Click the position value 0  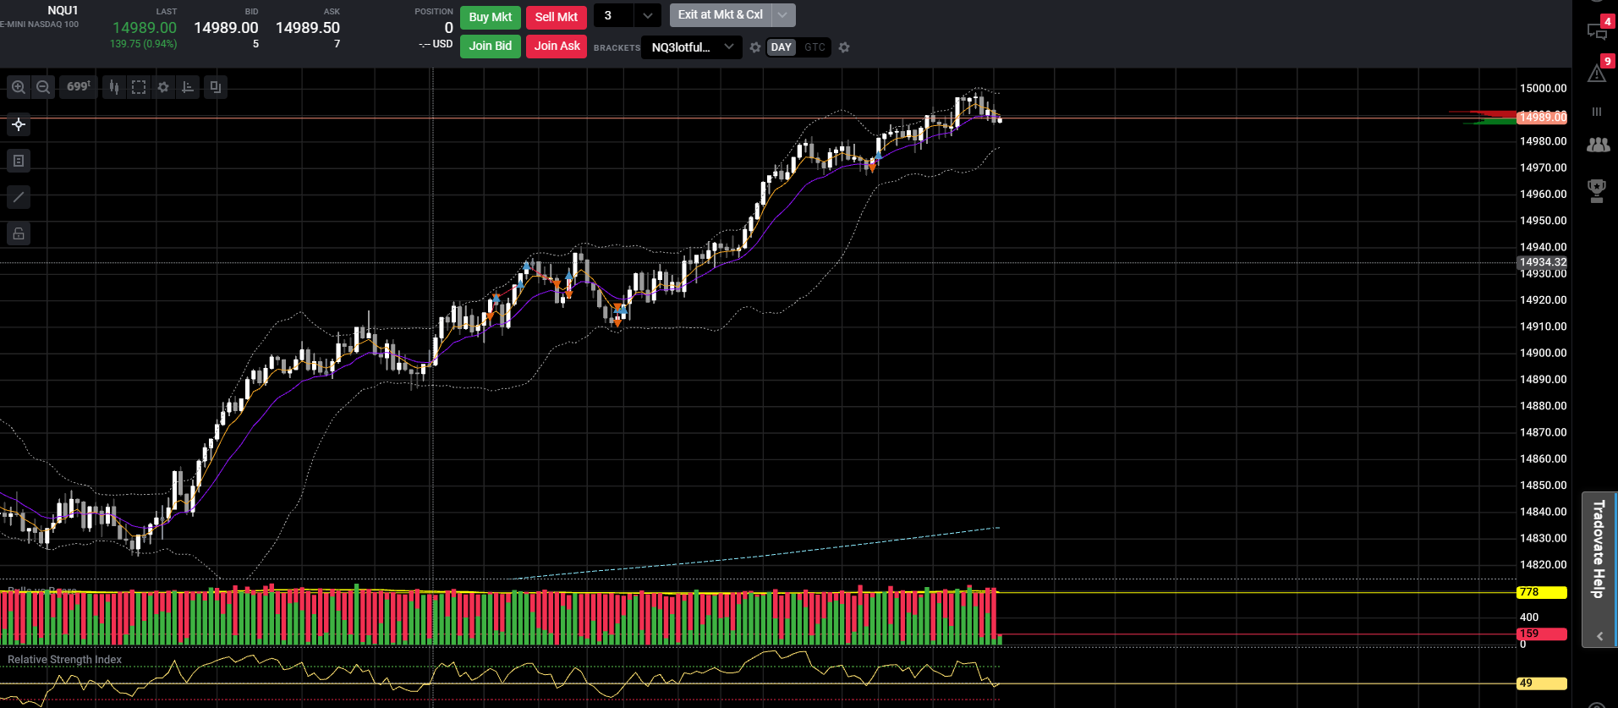448,28
